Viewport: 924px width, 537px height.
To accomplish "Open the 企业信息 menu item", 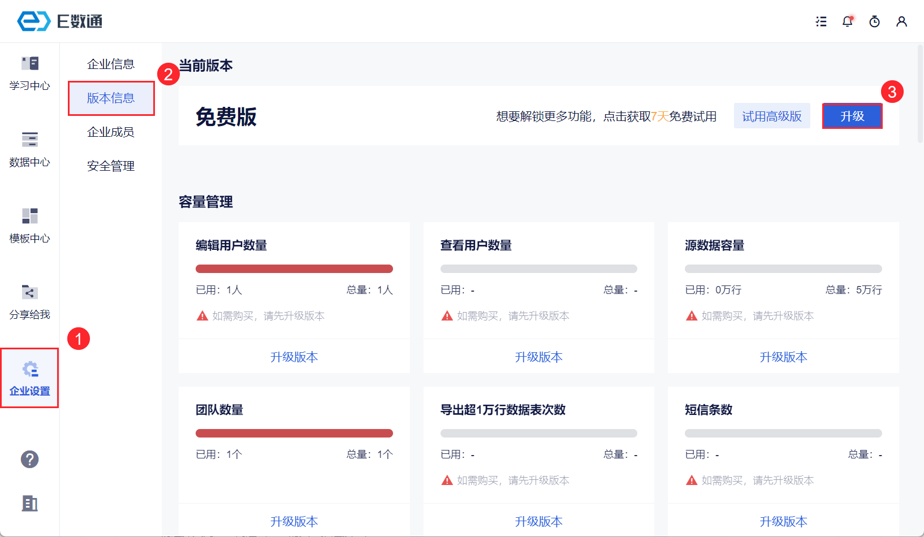I will [x=111, y=64].
